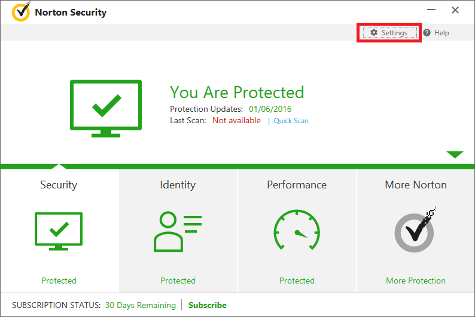Open the More Norton tab

pos(416,185)
